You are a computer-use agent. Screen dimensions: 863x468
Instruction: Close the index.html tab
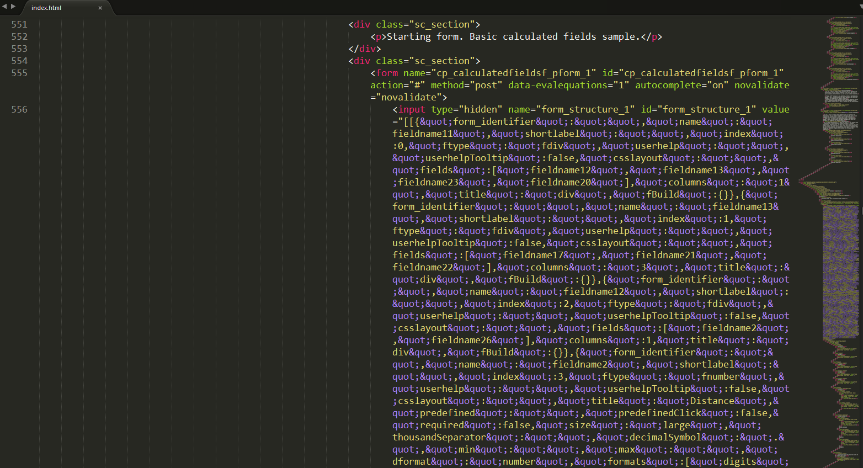point(100,8)
